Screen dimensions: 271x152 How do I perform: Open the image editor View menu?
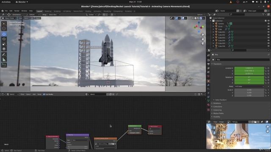215,122
